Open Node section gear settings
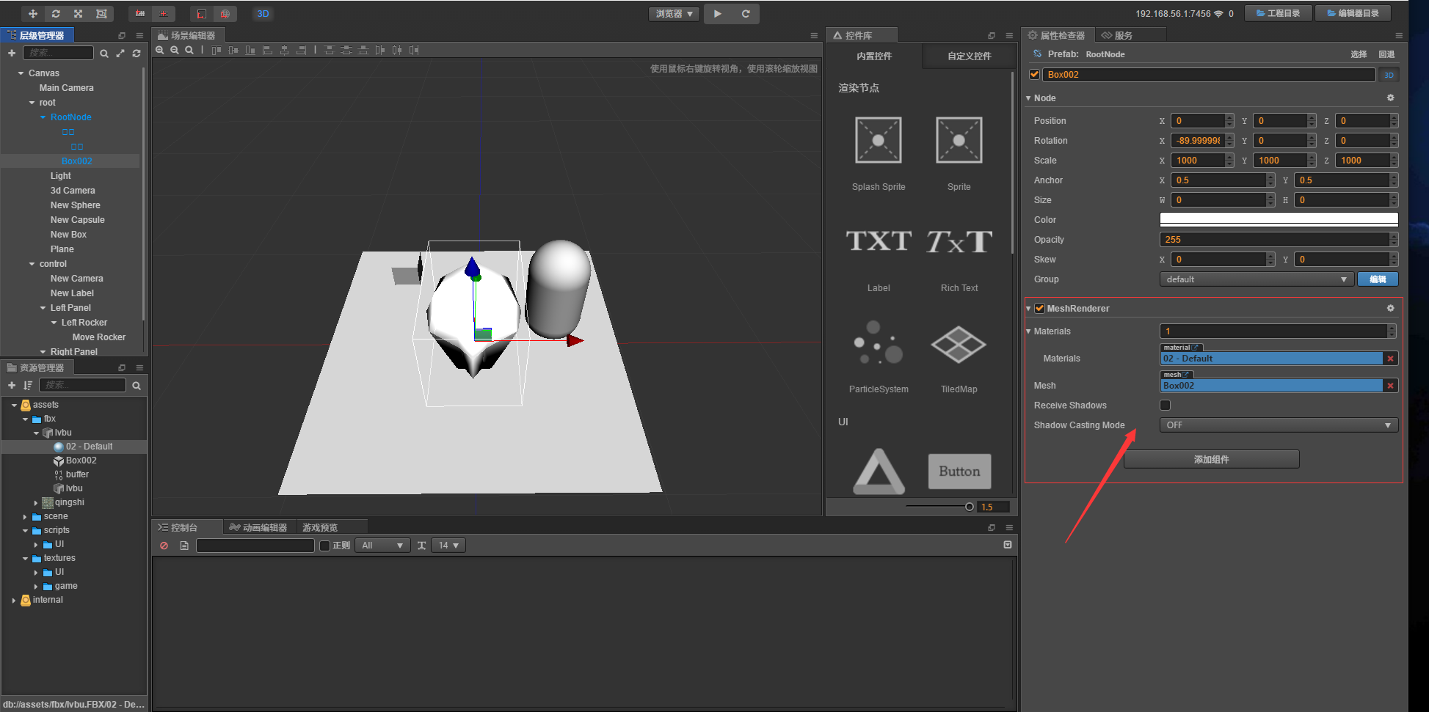1429x712 pixels. (1390, 98)
